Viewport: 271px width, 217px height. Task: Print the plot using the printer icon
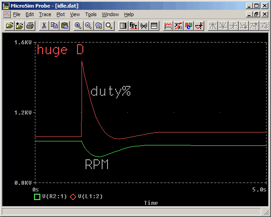tap(30, 26)
